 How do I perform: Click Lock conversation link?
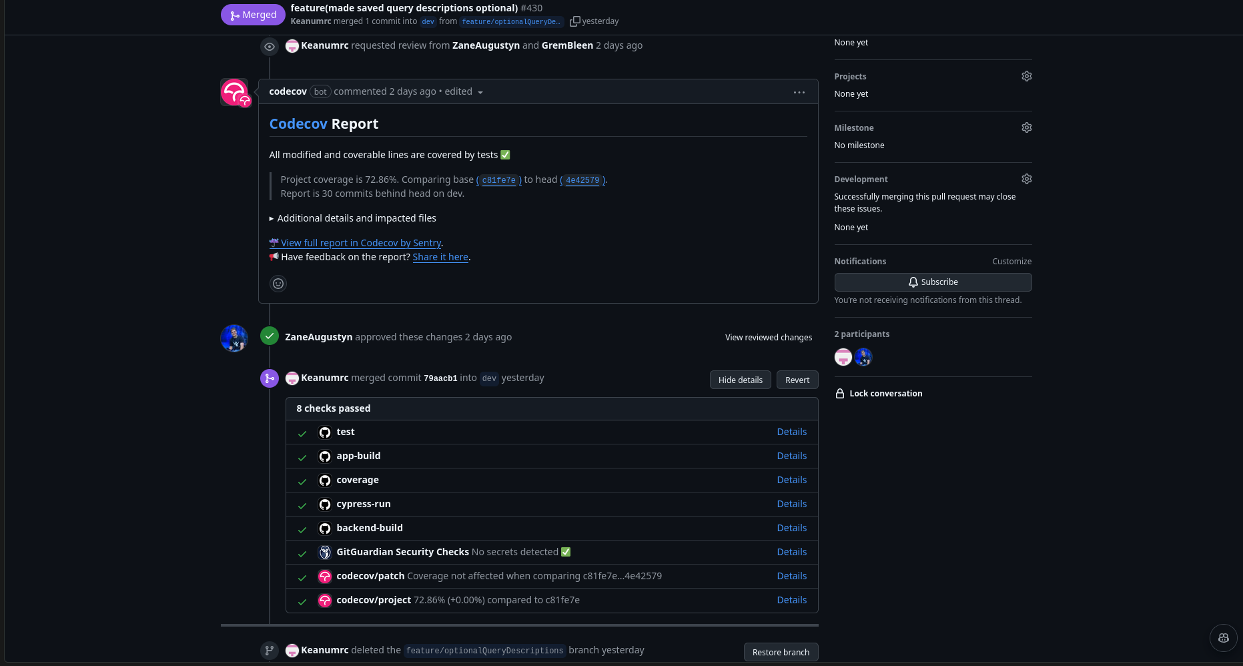(885, 394)
